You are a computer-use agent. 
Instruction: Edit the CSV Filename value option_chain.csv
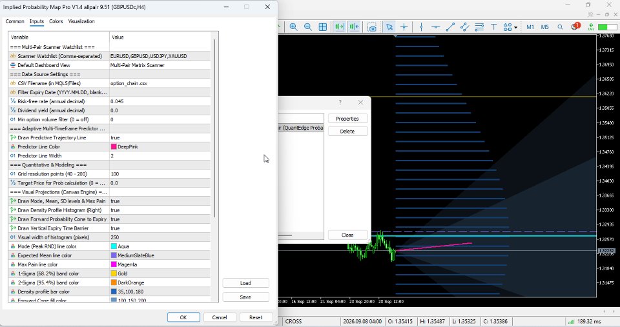point(160,83)
